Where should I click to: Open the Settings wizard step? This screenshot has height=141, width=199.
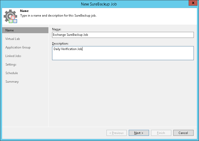pyautogui.click(x=11, y=65)
